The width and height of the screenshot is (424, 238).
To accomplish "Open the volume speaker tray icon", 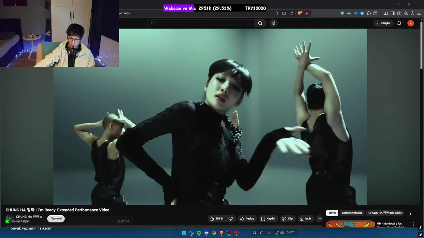I will pyautogui.click(x=282, y=233).
